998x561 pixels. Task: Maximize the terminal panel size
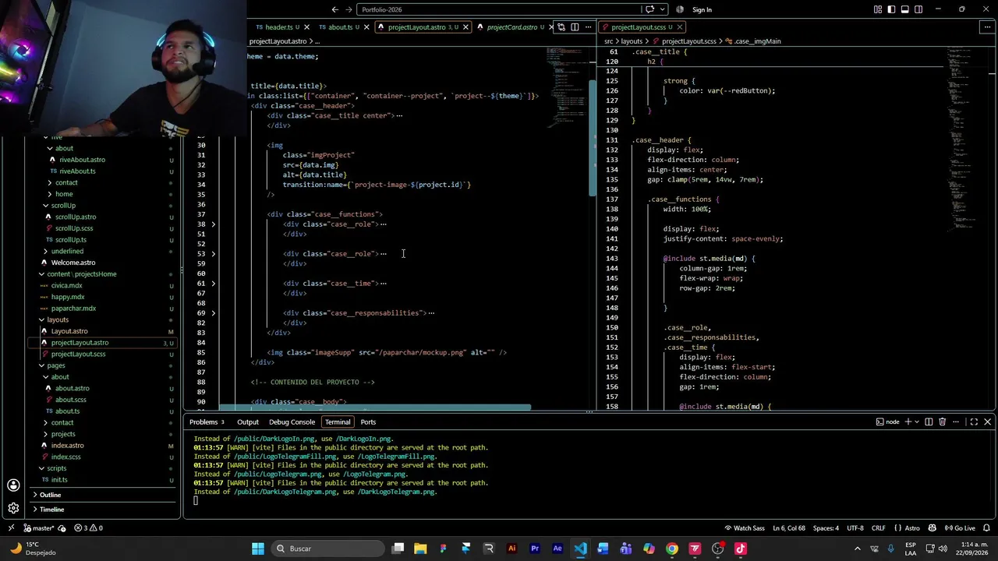tap(974, 422)
